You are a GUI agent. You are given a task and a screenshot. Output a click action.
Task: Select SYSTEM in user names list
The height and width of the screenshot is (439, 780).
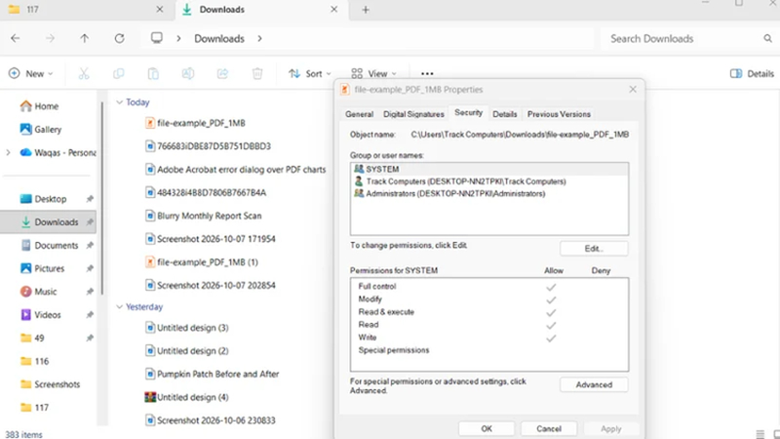489,169
